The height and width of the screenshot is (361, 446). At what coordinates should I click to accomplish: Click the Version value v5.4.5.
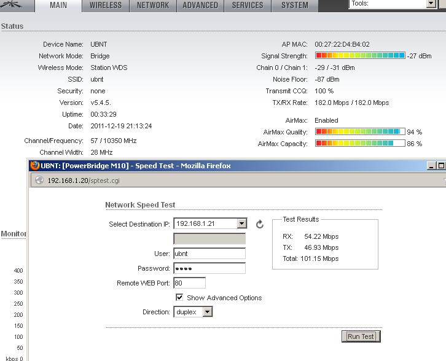(101, 103)
